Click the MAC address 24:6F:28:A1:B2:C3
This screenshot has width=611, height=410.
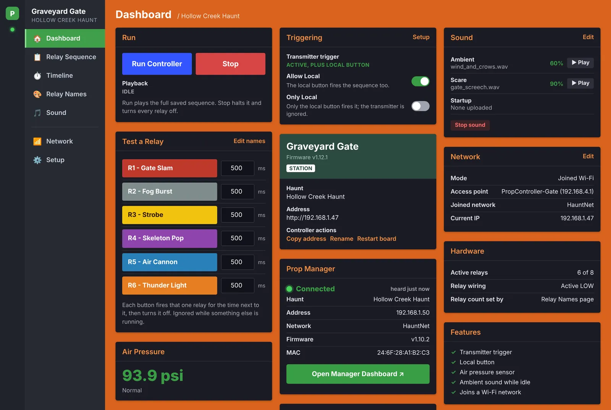click(403, 353)
